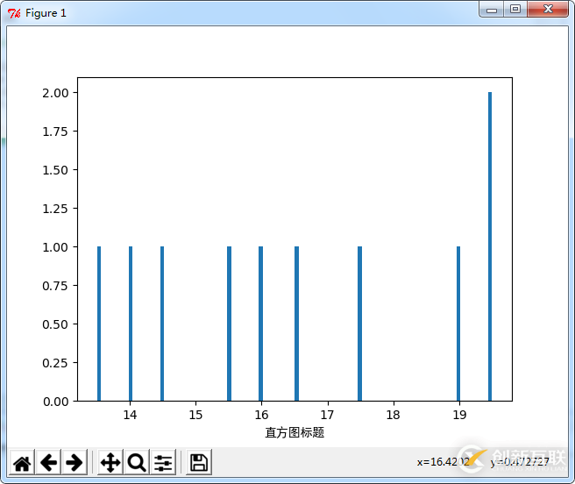Click the x-axis label 直方图标题

295,432
